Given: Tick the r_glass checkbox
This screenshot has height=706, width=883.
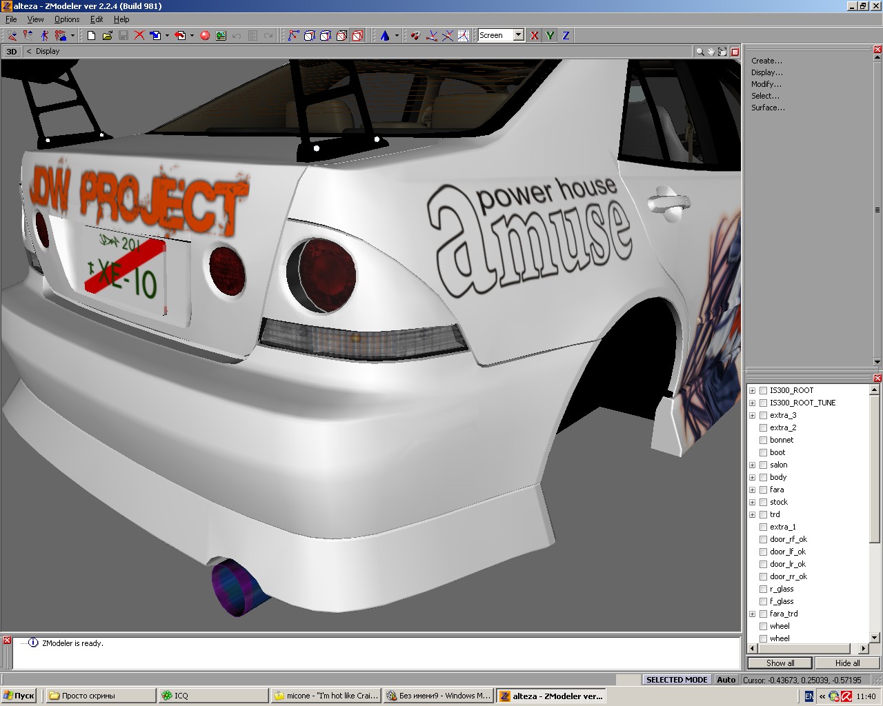Looking at the screenshot, I should point(763,589).
